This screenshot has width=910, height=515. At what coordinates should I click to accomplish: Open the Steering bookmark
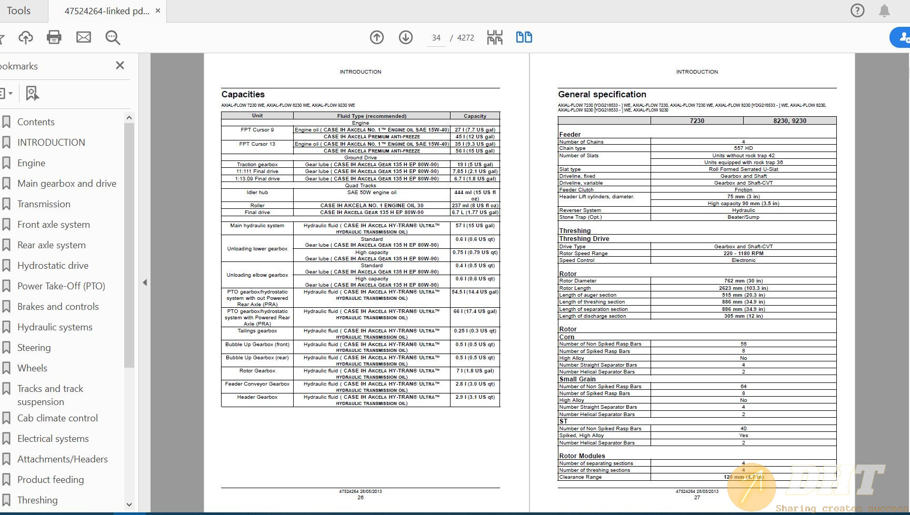click(34, 348)
